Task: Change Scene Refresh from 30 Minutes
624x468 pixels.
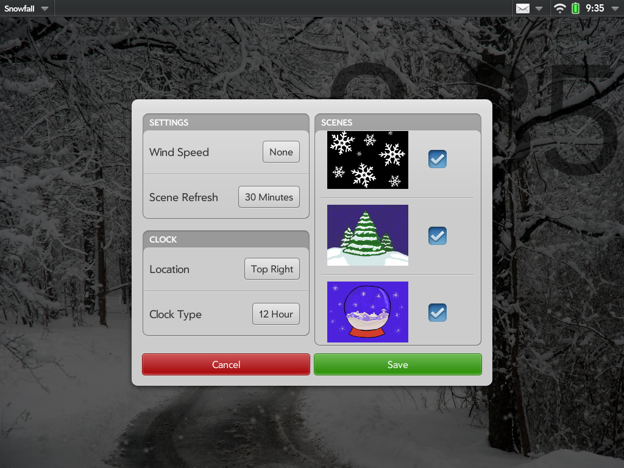Action: (x=269, y=197)
